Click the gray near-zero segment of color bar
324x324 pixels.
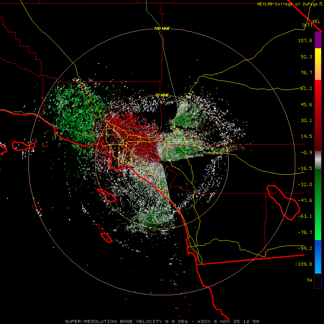(x=318, y=160)
